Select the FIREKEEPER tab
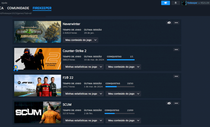Screen dimensions: 210x127 (x=42, y=8)
